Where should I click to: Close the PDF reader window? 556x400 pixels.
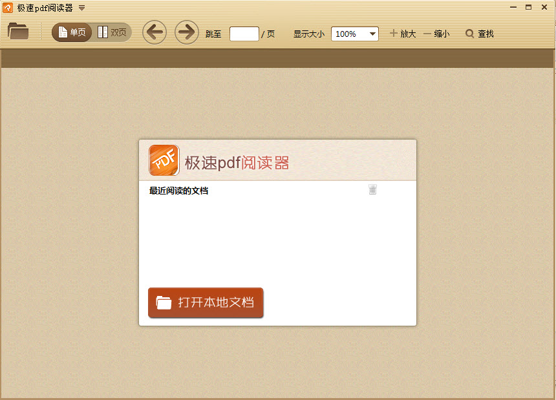(544, 7)
